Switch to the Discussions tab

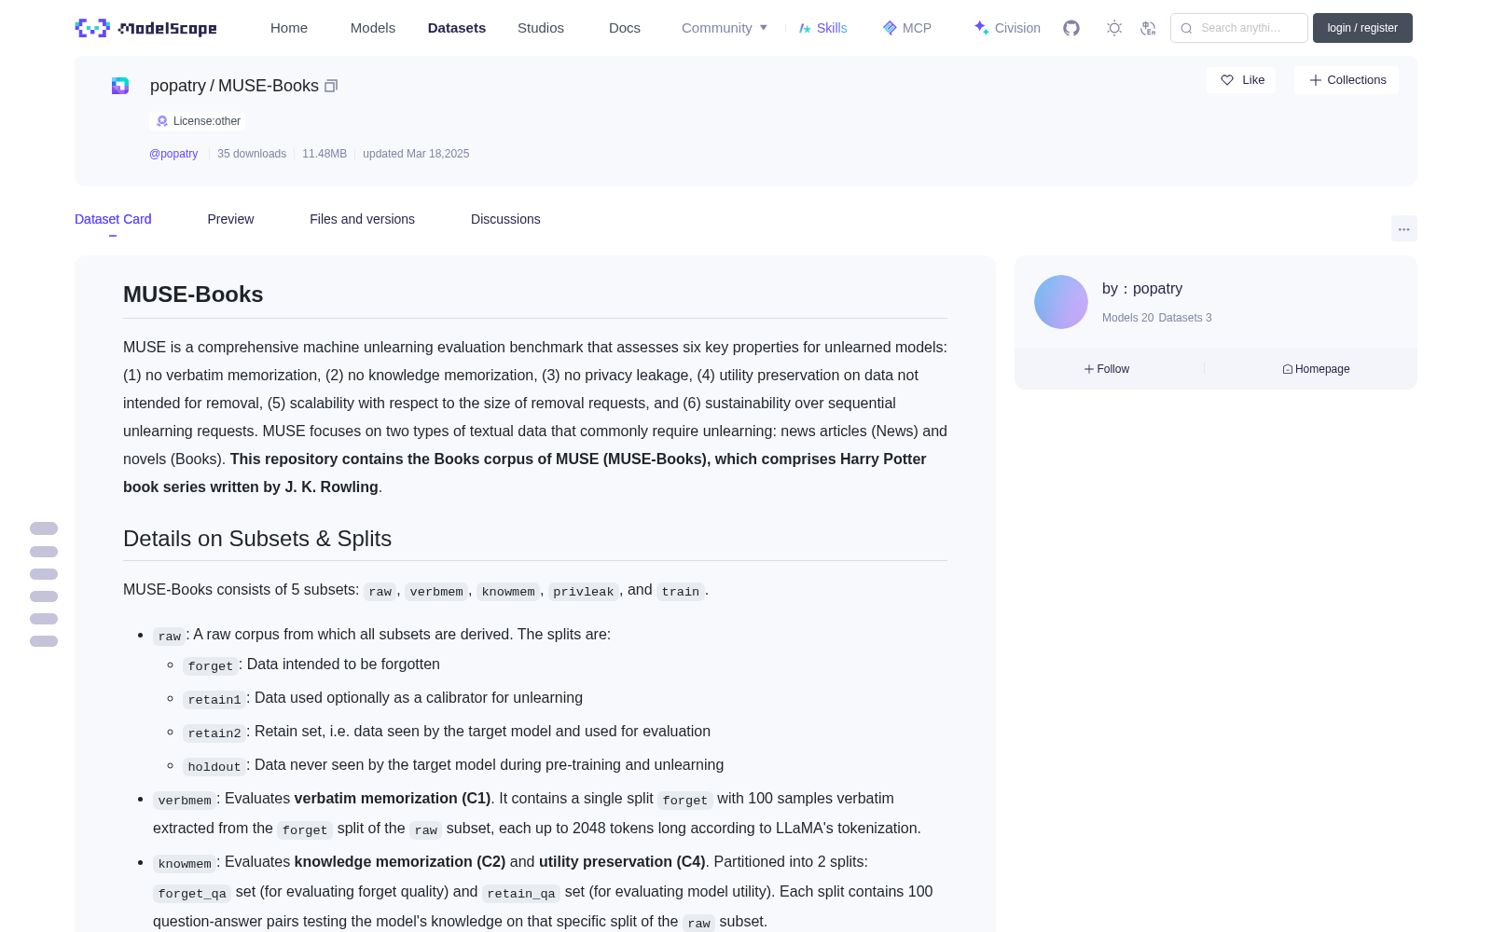pos(505,219)
